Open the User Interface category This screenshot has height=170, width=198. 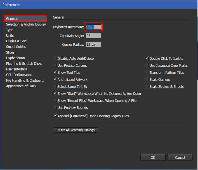16,69
